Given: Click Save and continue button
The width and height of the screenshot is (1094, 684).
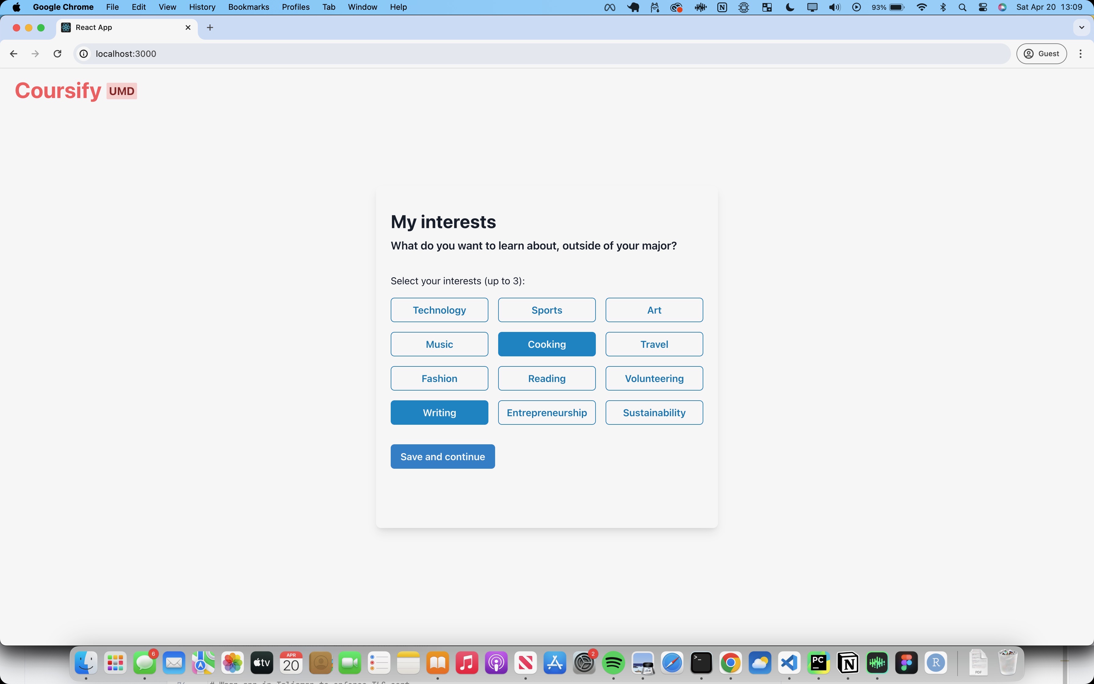Looking at the screenshot, I should (x=442, y=457).
